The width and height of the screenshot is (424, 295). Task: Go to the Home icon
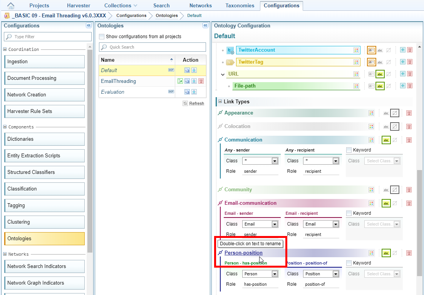(x=11, y=6)
